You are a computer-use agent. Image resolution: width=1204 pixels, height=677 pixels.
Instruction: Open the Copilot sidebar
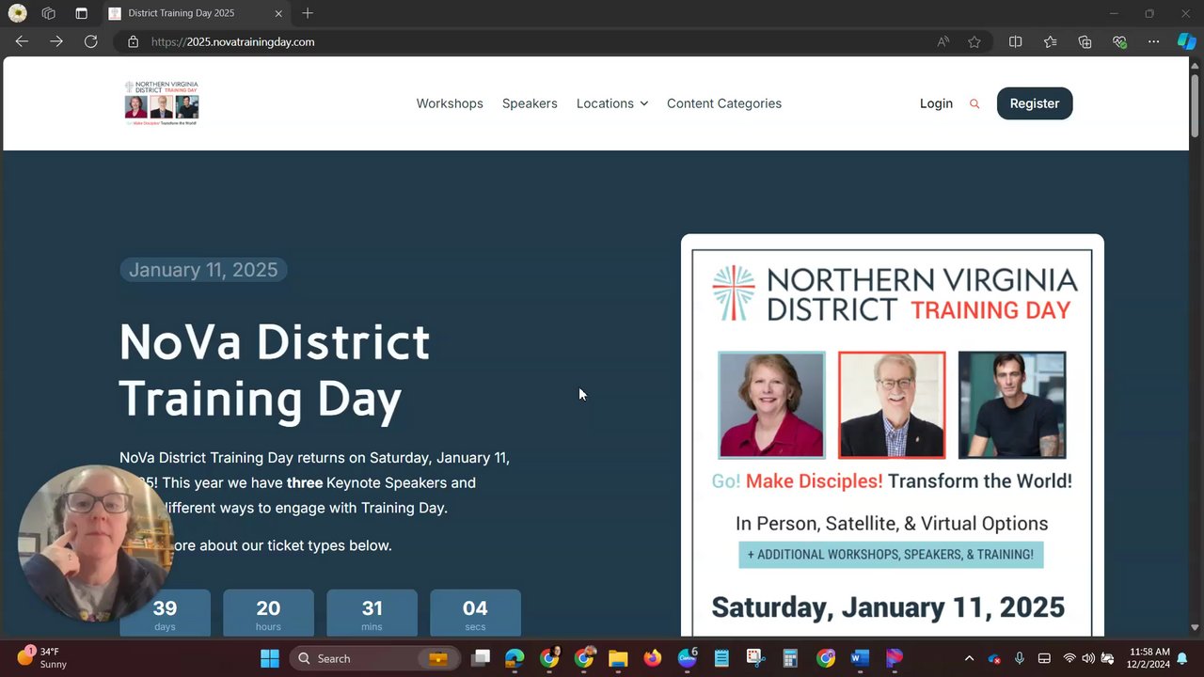tap(1187, 41)
